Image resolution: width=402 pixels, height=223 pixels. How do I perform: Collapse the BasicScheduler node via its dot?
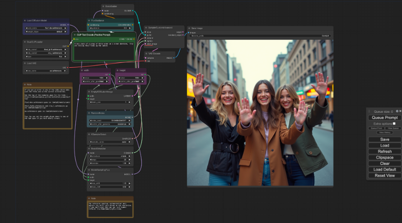point(89,149)
